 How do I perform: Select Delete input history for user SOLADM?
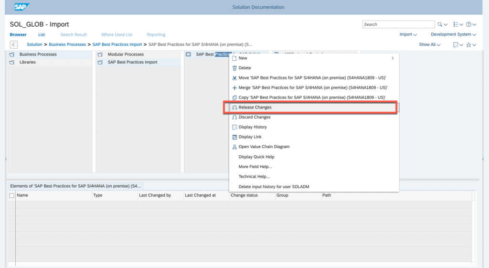coord(314,187)
